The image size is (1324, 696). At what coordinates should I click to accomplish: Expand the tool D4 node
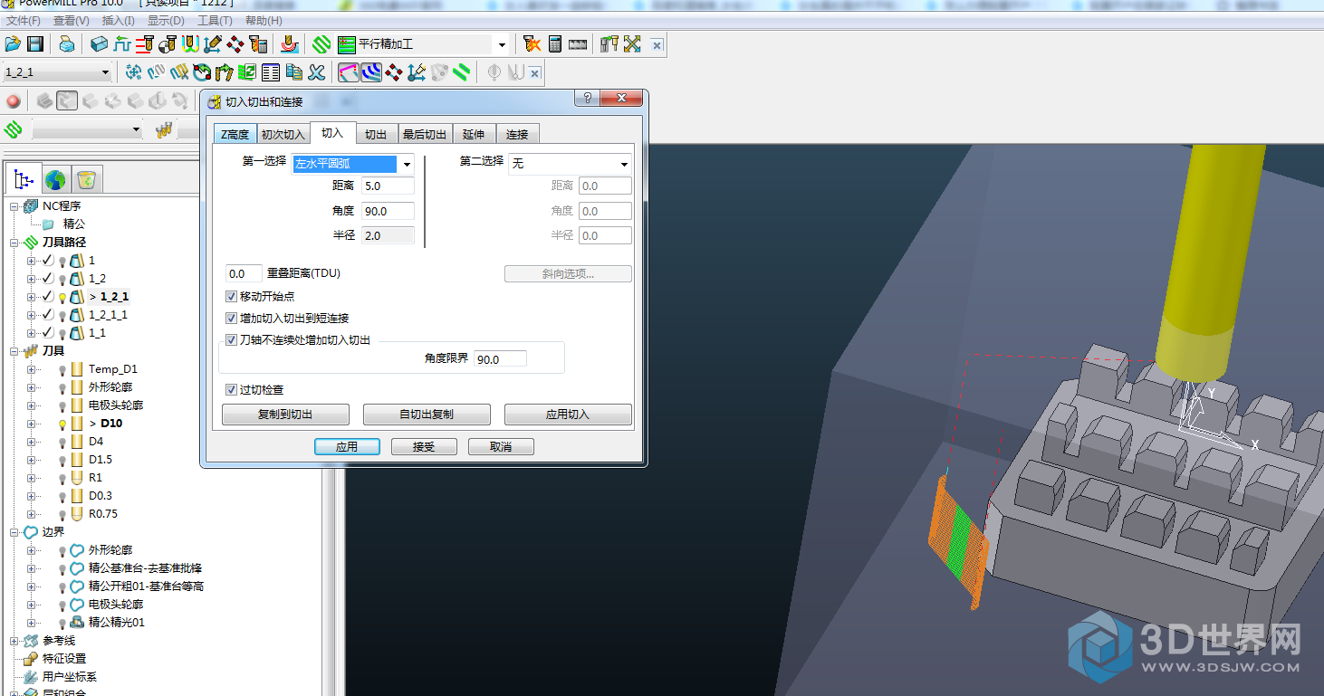click(x=32, y=442)
